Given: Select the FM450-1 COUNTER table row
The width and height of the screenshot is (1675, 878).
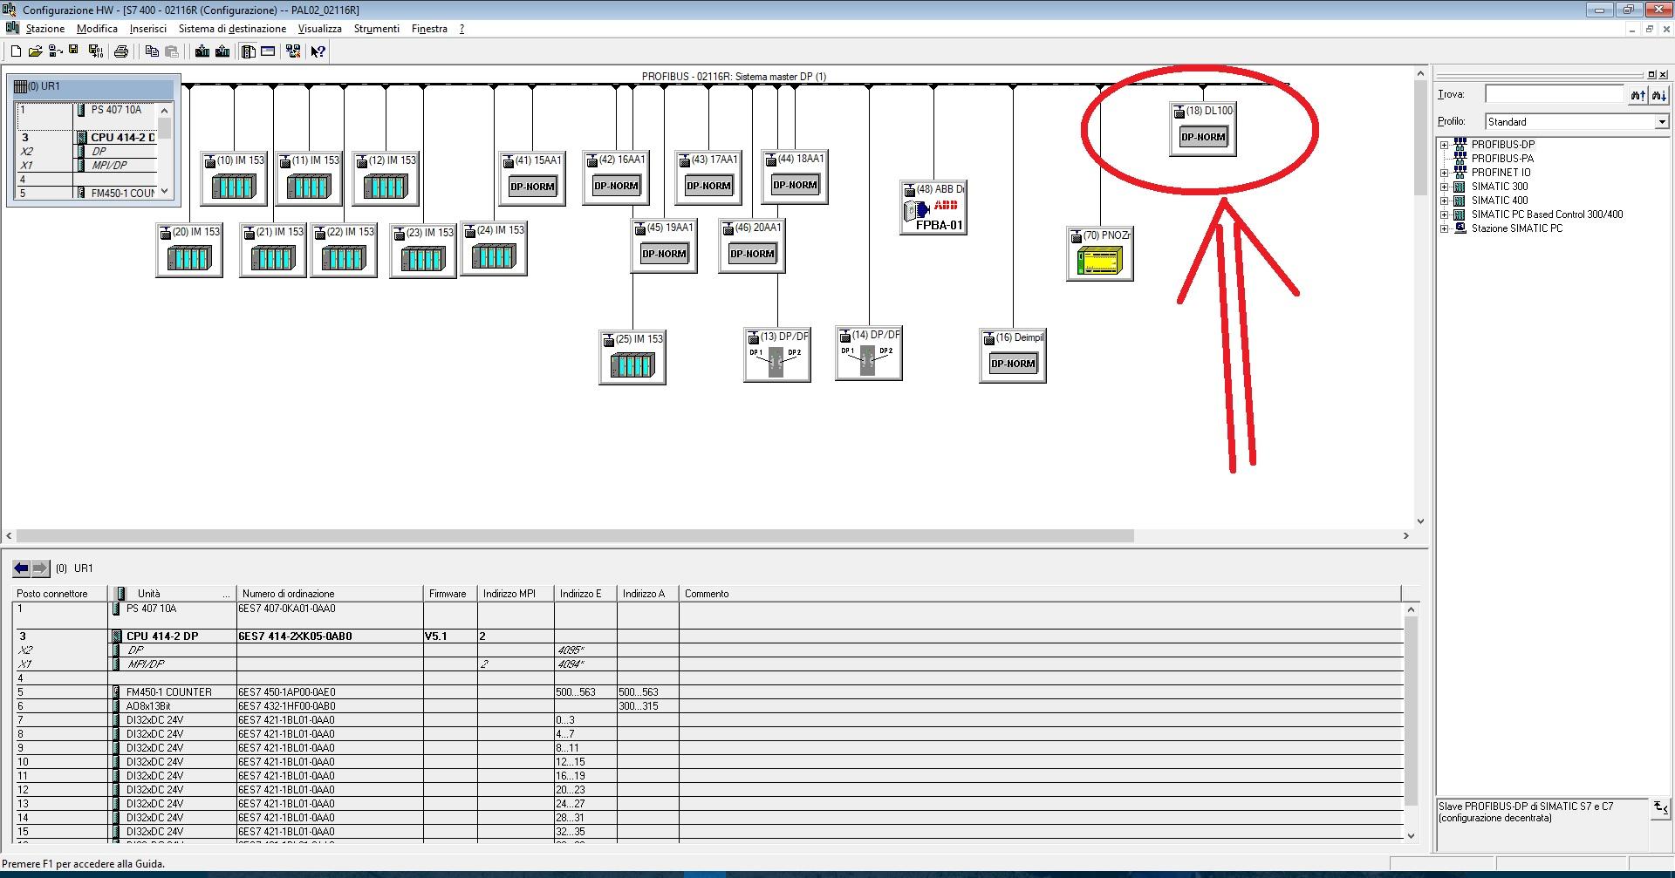Looking at the screenshot, I should pos(708,692).
